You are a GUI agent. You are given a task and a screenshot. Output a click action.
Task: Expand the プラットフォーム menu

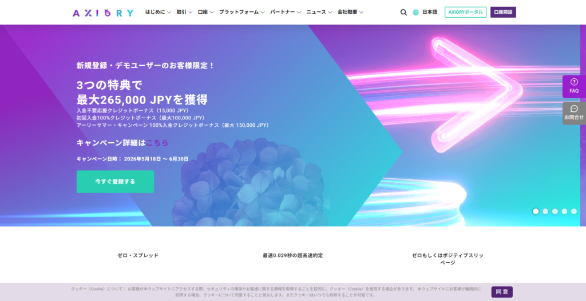(242, 12)
